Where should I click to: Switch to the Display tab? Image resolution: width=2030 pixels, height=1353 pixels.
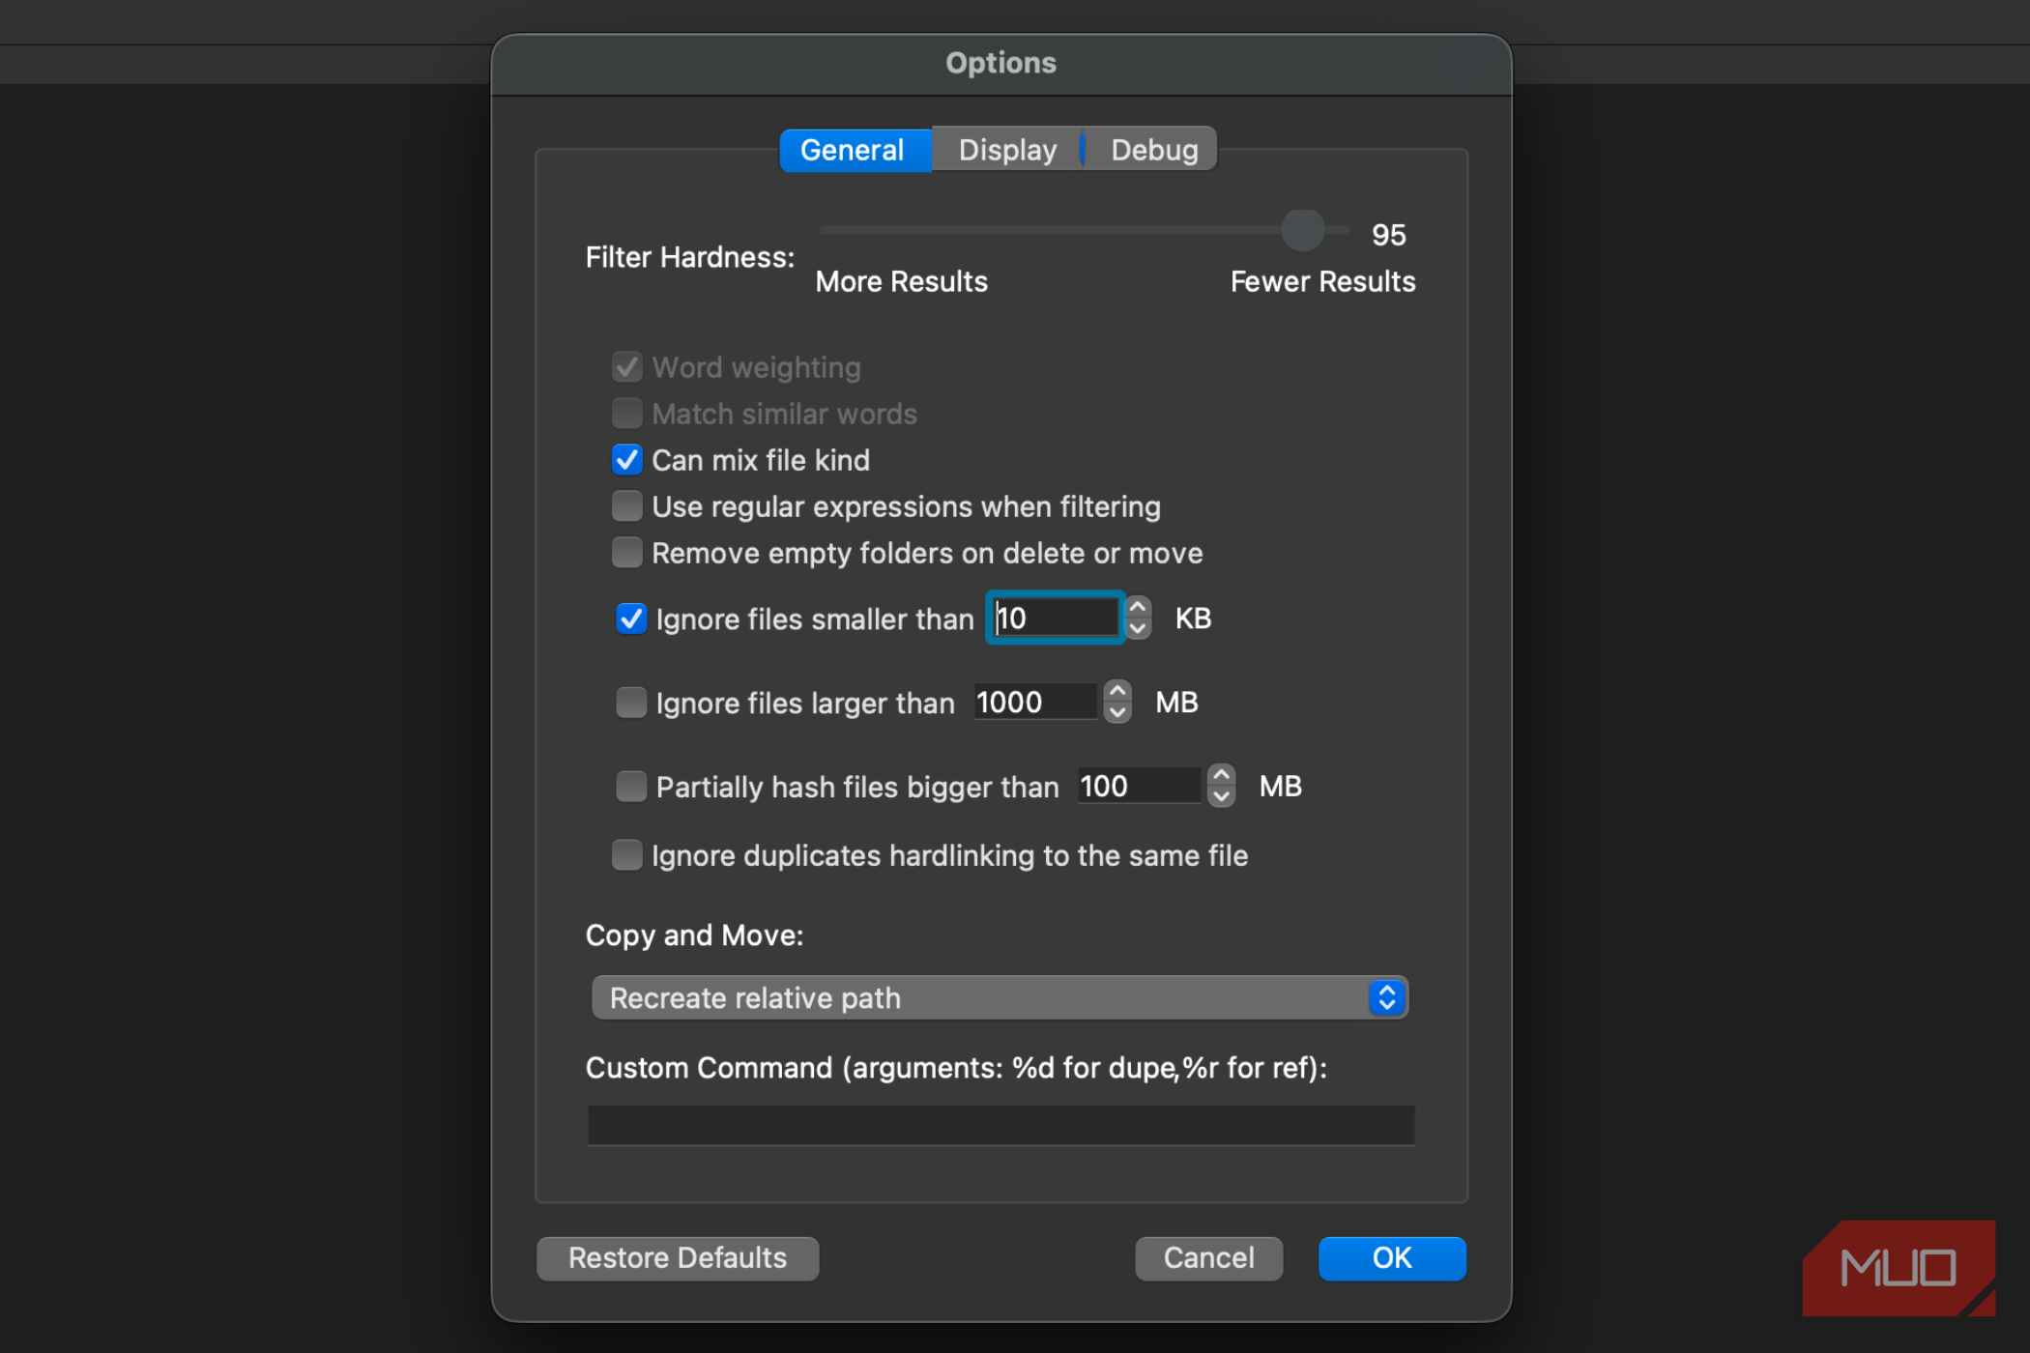pos(1007,150)
